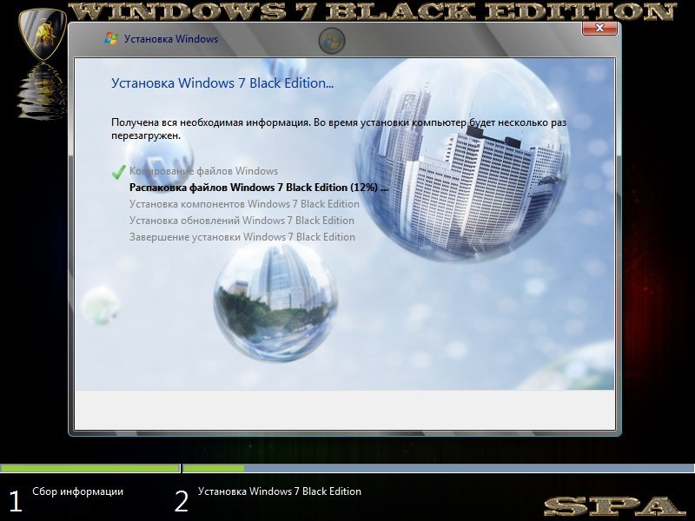The width and height of the screenshot is (695, 521).
Task: Click the Установка Windows title text
Action: coord(171,39)
